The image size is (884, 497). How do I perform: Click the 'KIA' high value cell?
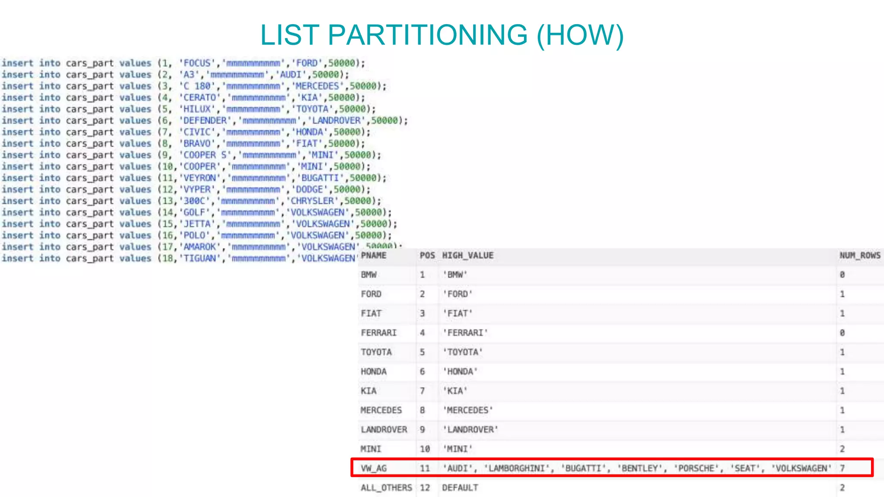click(x=455, y=391)
